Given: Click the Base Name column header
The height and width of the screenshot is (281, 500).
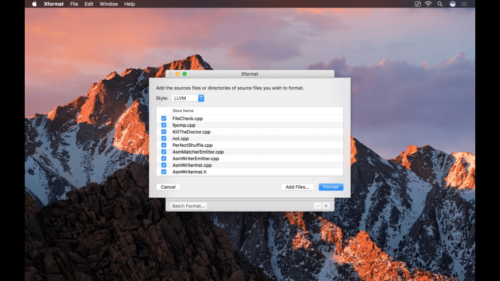Looking at the screenshot, I should click(x=183, y=111).
